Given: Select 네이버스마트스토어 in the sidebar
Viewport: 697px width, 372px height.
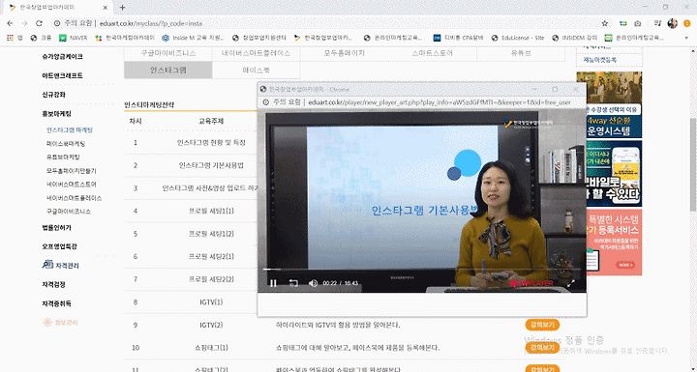Looking at the screenshot, I should 71,185.
